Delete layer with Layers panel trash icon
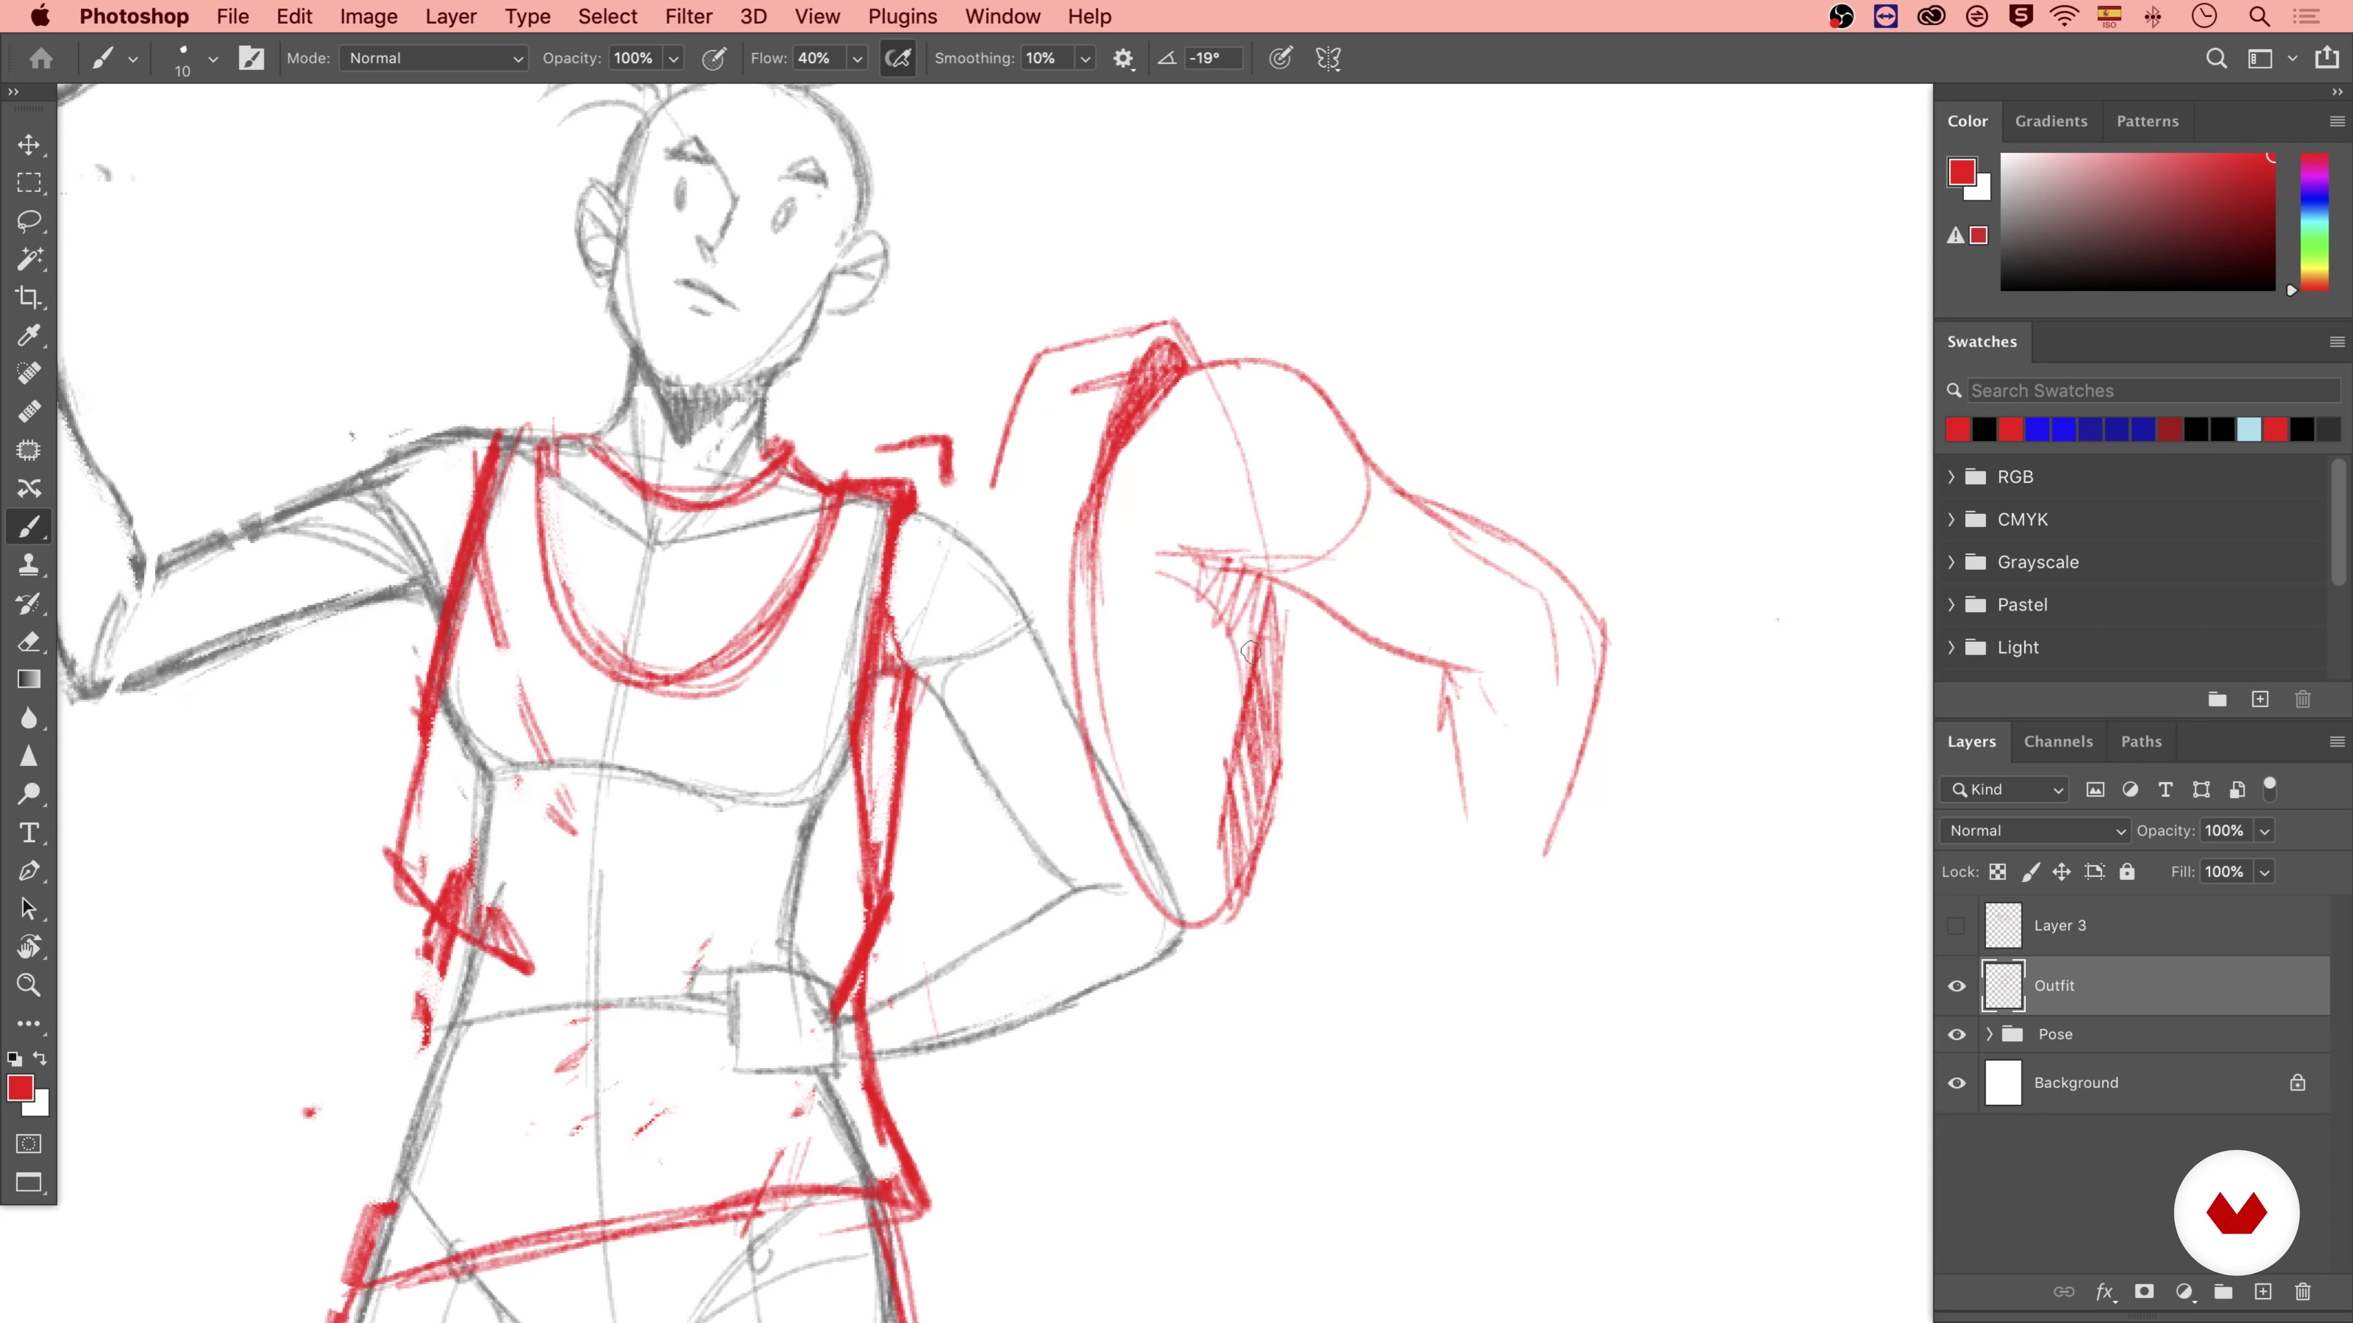 pyautogui.click(x=2303, y=1292)
